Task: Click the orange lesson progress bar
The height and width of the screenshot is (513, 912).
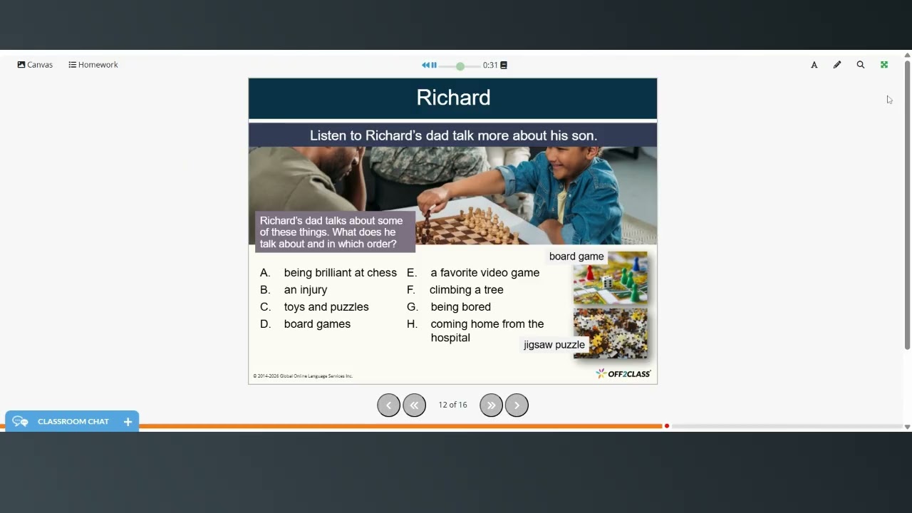Action: [x=400, y=426]
